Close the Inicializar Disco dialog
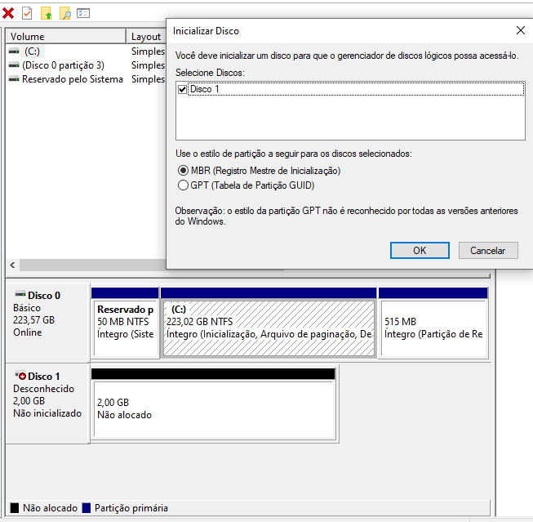The image size is (533, 522). [x=521, y=30]
